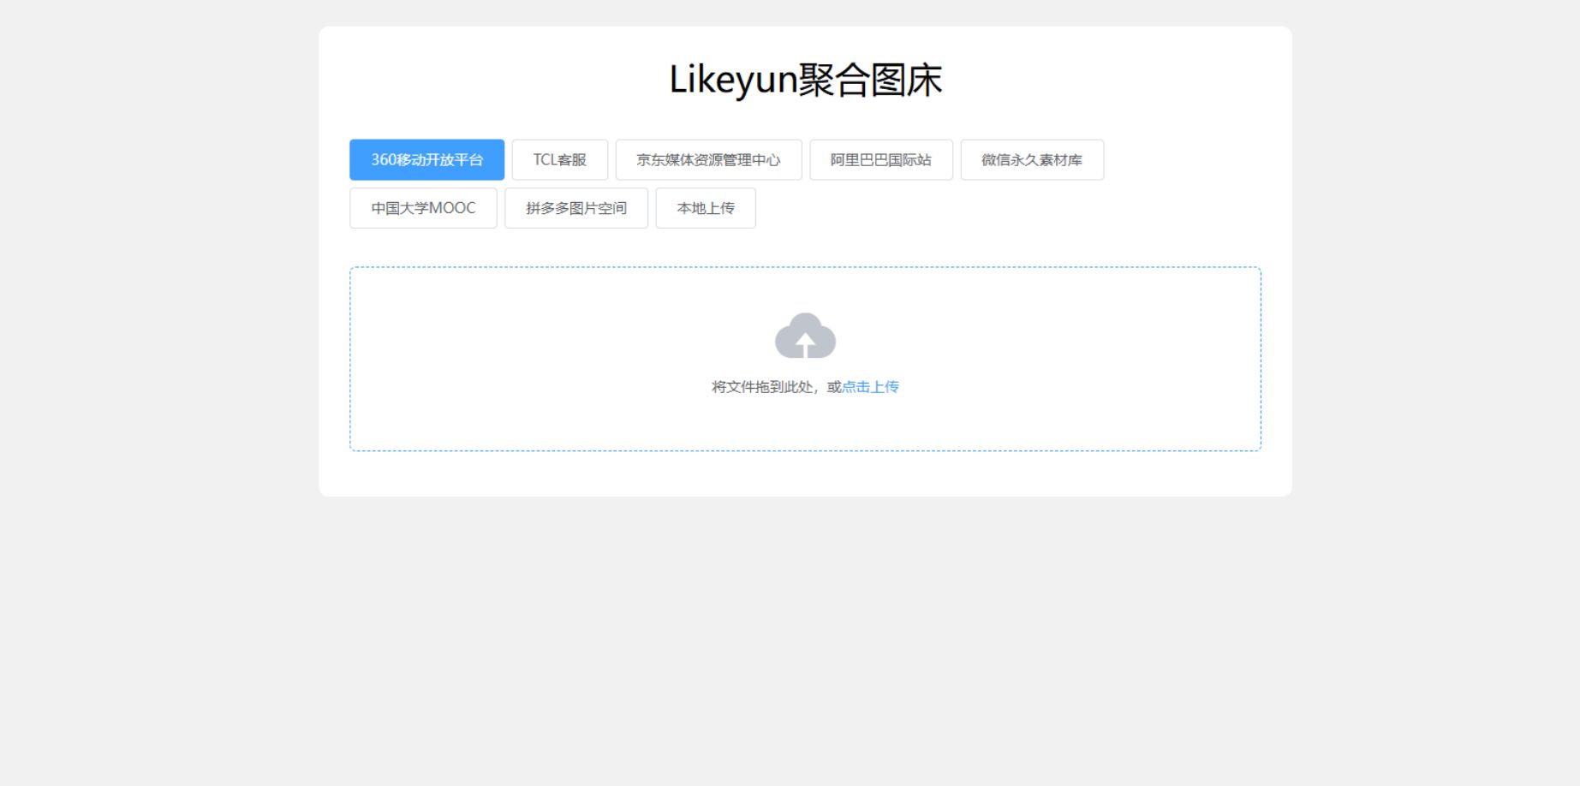1580x786 pixels.
Task: Open the 拼多多图片空间 tab
Action: 575,207
